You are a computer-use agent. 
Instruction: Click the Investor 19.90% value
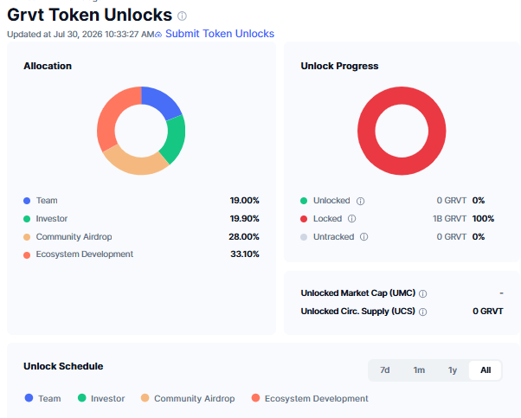(244, 219)
